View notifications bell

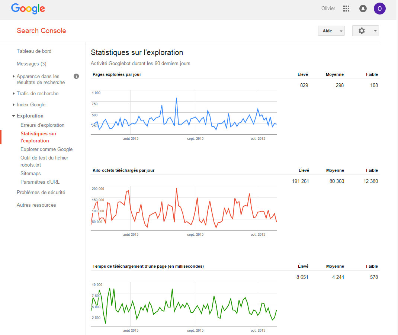pos(363,9)
